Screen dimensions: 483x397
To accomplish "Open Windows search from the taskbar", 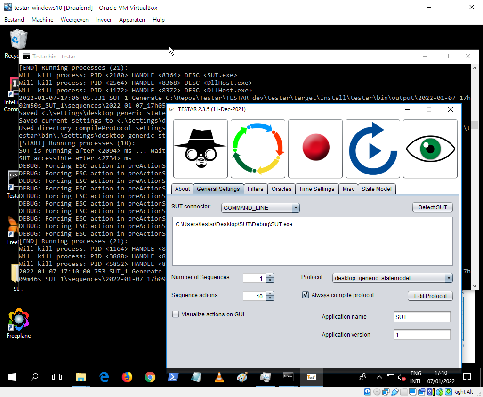I will [34, 377].
